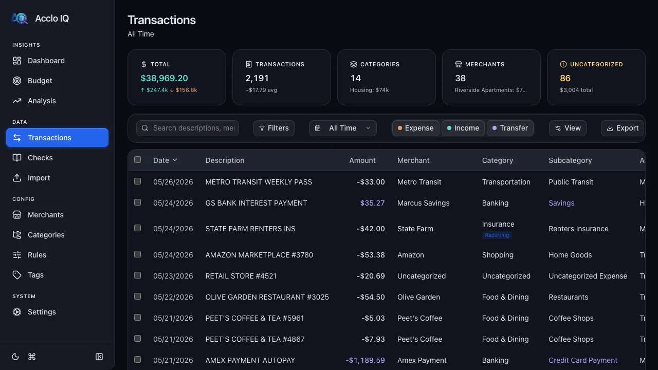Select all rows with the header checkbox
The width and height of the screenshot is (658, 370).
tap(137, 160)
